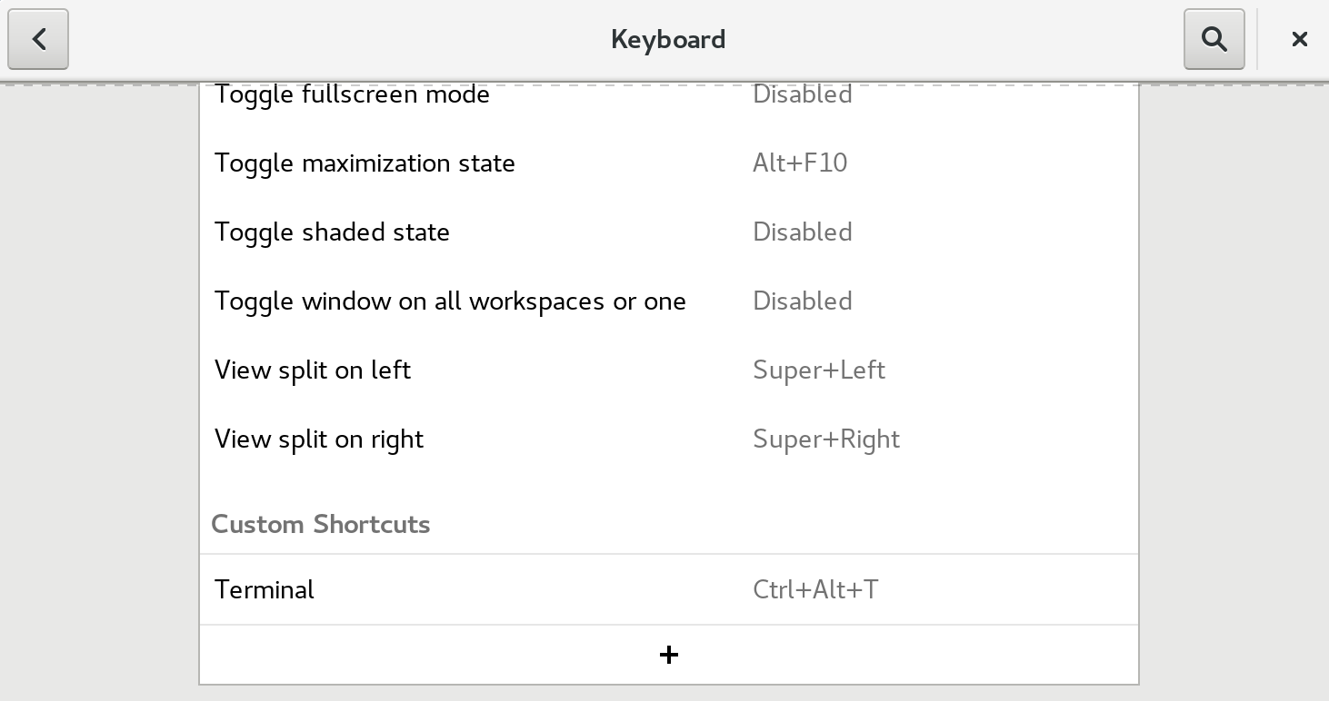Go back using the header arrow button
1329x701 pixels.
[38, 39]
